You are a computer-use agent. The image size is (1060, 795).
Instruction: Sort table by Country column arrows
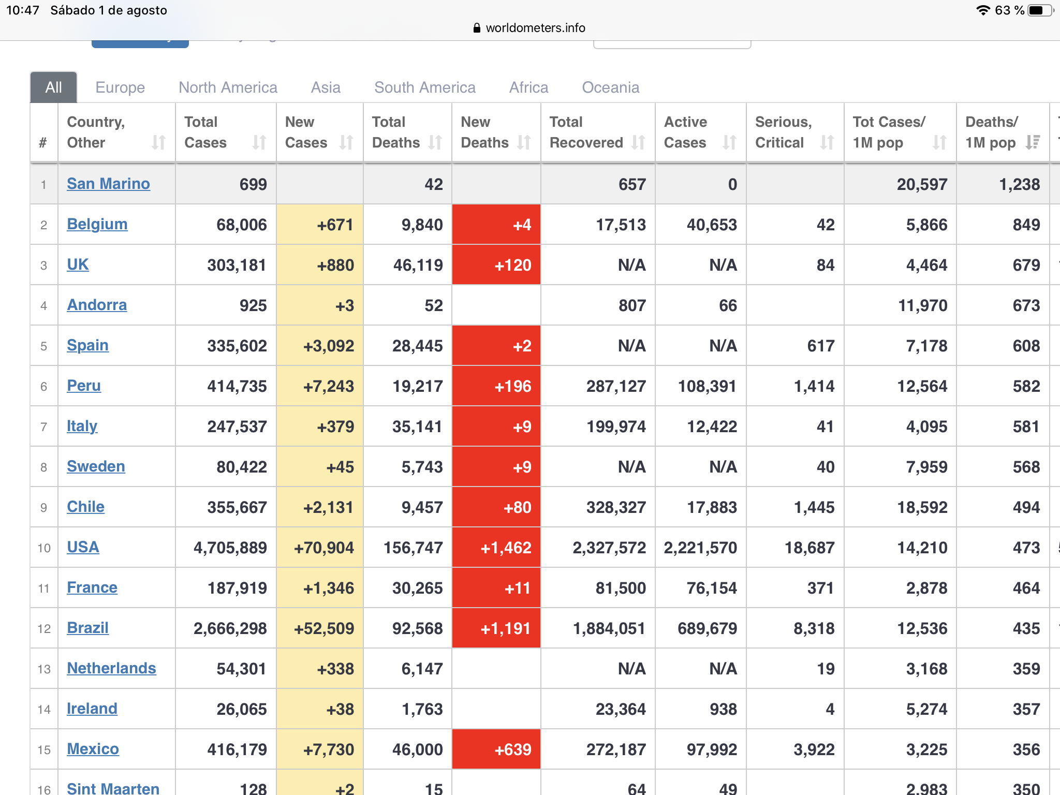point(158,142)
